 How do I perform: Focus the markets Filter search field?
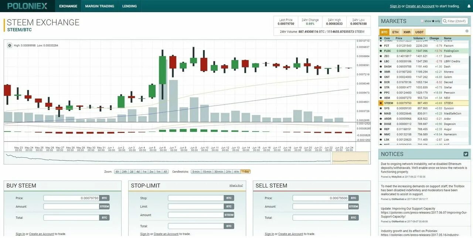(455, 21)
